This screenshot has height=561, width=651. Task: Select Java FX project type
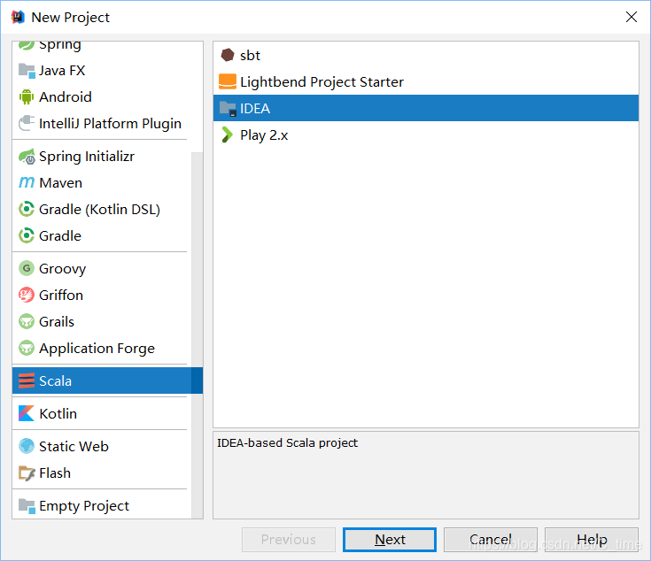coord(62,71)
